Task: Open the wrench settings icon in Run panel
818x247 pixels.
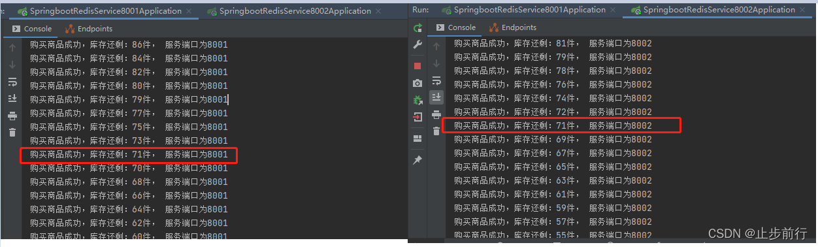Action: pyautogui.click(x=418, y=45)
